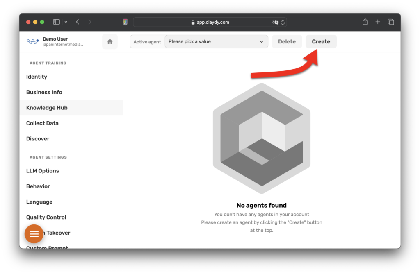Screen dimensions: 420x274
Task: Click Safari's Show Sidebar icon
Action: pos(55,22)
